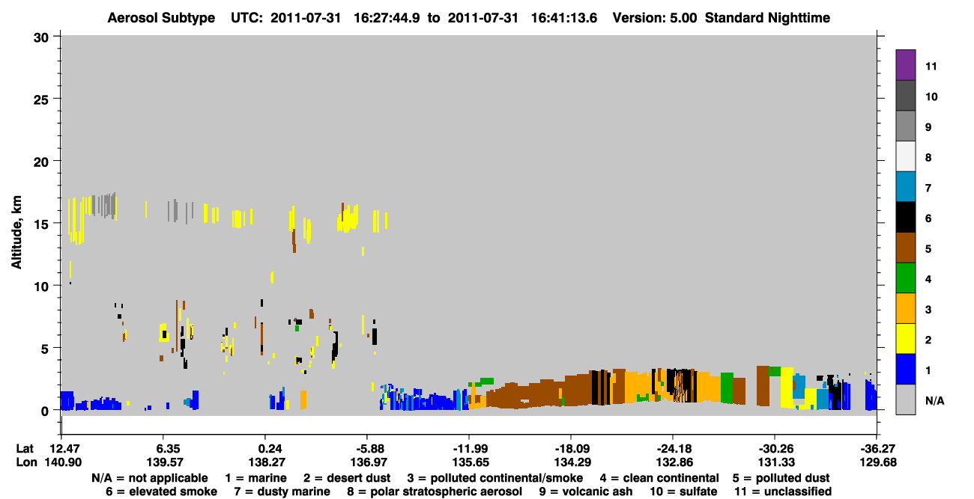Click the medium gray swatch labeled 9
974x499 pixels.
click(906, 126)
